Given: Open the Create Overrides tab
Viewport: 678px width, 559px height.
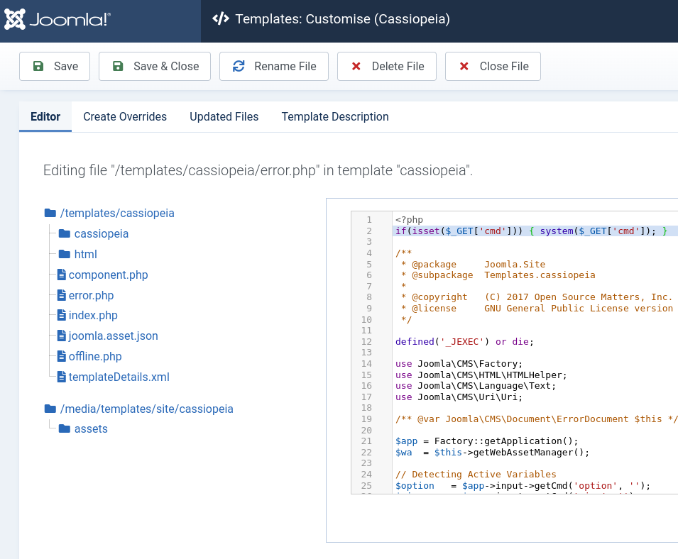Looking at the screenshot, I should click(125, 116).
